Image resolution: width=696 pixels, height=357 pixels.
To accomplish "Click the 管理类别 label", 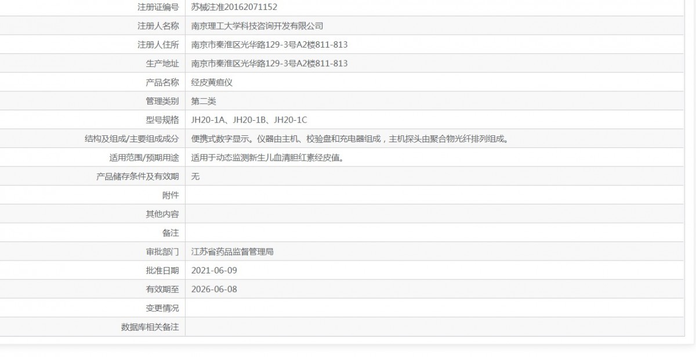I will (x=162, y=101).
